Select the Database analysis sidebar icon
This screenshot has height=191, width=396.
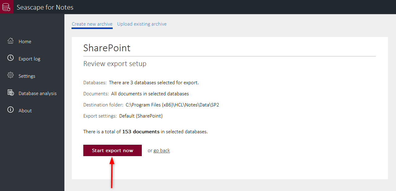click(x=11, y=93)
